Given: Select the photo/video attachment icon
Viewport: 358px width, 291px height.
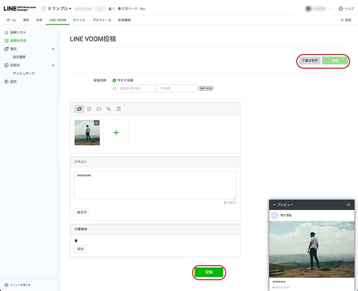Looking at the screenshot, I should coord(79,109).
